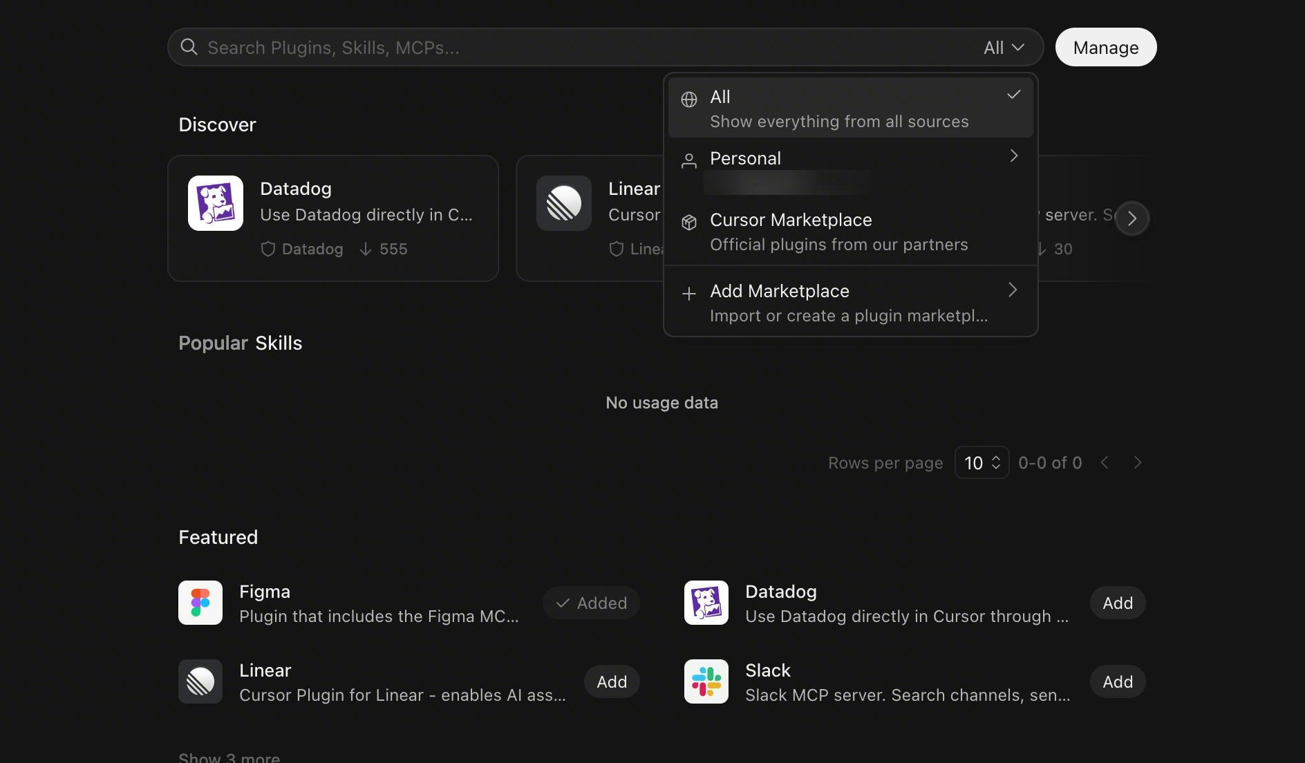Expand the Personal submenu chevron
This screenshot has height=763, width=1305.
pyautogui.click(x=1013, y=156)
